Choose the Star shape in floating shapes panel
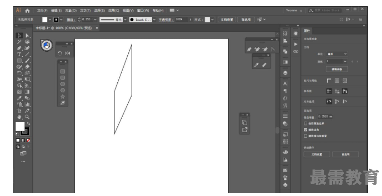This screenshot has width=382, height=196. click(62, 97)
